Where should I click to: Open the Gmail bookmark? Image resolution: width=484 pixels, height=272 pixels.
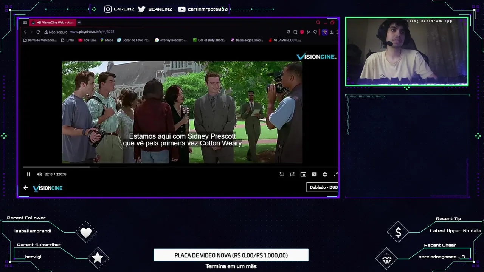pos(68,40)
